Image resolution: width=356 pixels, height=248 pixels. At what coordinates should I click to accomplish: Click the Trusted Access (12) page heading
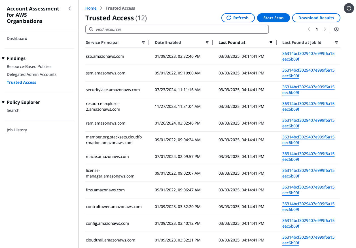pyautogui.click(x=116, y=18)
